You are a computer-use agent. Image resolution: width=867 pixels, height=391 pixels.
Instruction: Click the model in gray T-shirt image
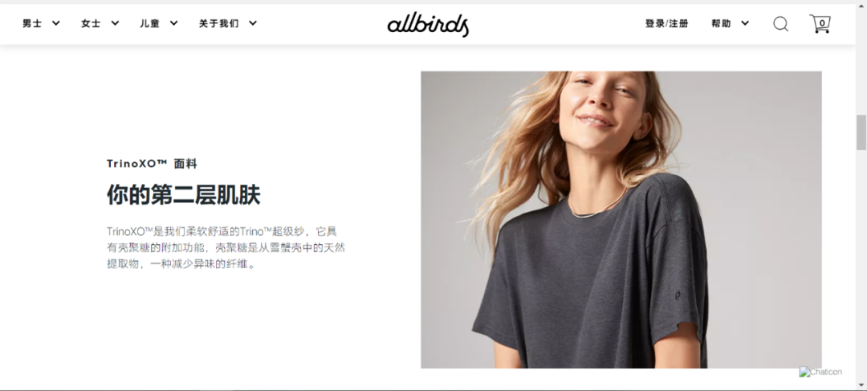click(x=621, y=219)
